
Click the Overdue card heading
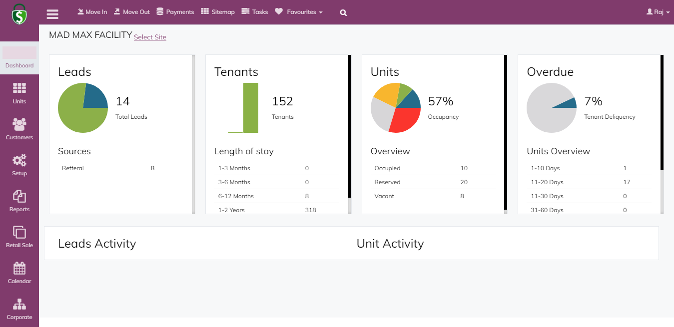[x=550, y=72]
